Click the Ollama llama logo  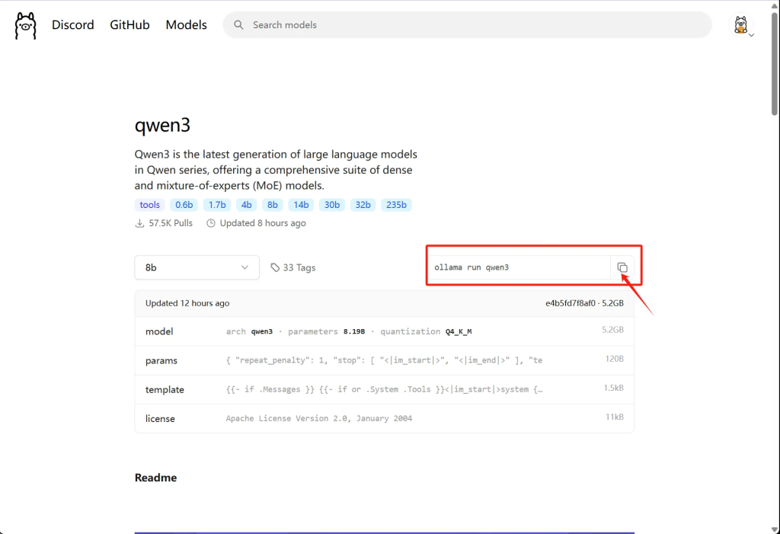click(25, 25)
